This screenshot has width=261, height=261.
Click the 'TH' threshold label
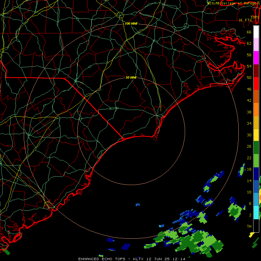click(249, 226)
